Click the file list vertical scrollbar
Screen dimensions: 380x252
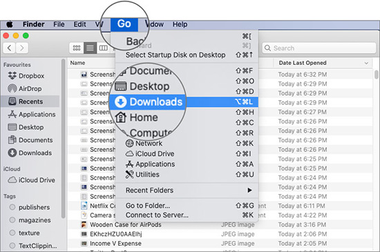click(376, 75)
